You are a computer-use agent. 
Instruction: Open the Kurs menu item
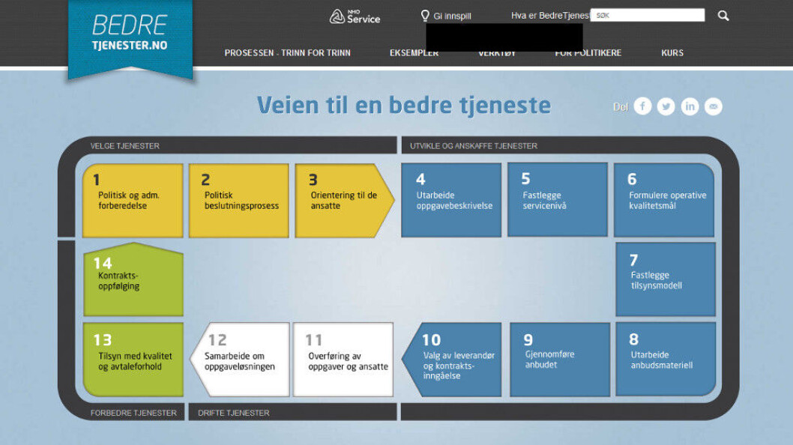pyautogui.click(x=672, y=52)
